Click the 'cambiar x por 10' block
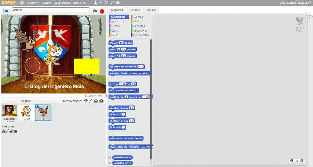The height and width of the screenshot is (167, 313). click(122, 108)
